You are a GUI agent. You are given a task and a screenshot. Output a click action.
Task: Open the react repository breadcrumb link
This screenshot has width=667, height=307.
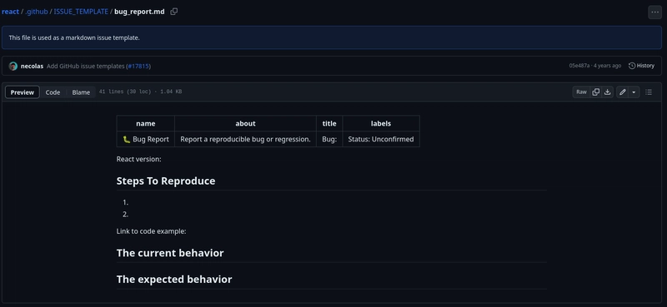11,12
